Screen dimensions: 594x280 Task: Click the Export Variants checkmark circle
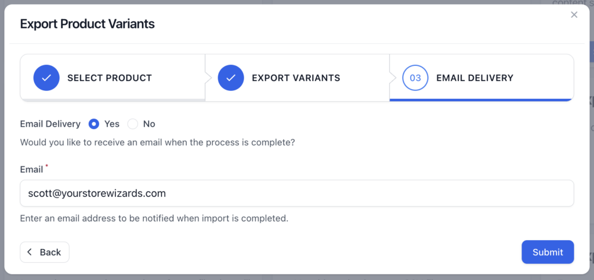(x=231, y=78)
